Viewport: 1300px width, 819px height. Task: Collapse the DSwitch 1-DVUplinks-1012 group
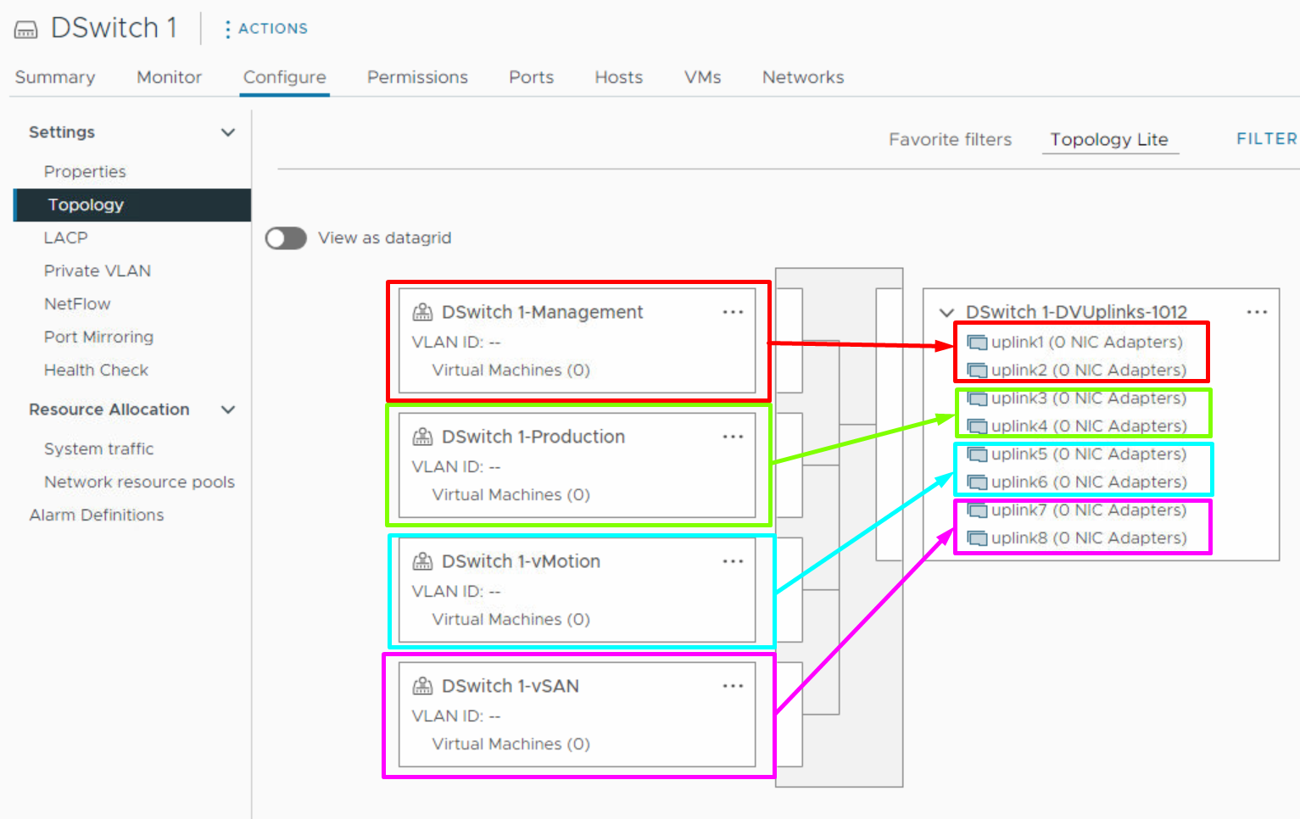click(946, 312)
